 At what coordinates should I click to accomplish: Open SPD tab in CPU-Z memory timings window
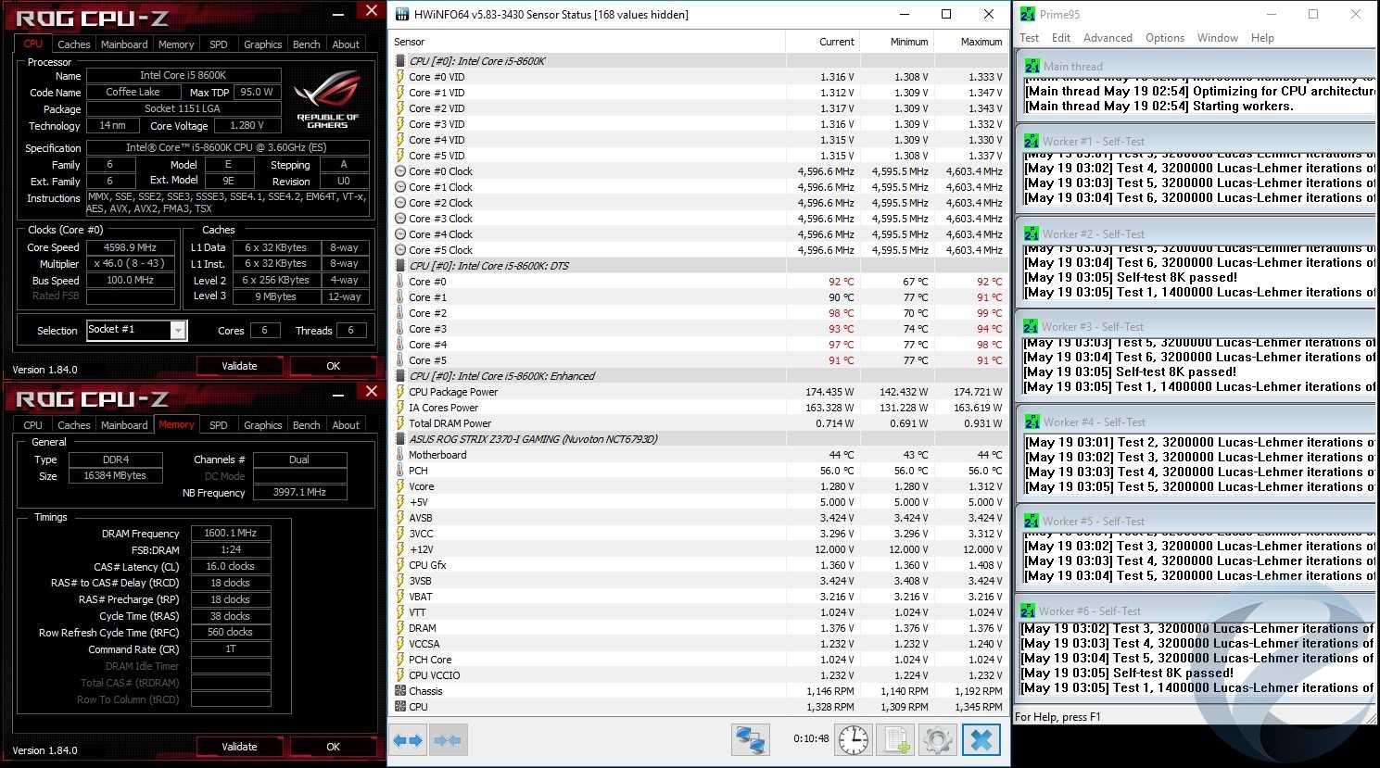pos(219,425)
